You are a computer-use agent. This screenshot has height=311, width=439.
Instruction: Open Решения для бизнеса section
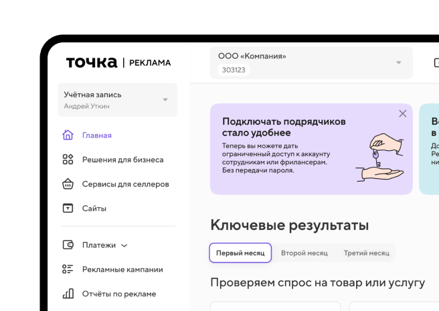pyautogui.click(x=123, y=160)
